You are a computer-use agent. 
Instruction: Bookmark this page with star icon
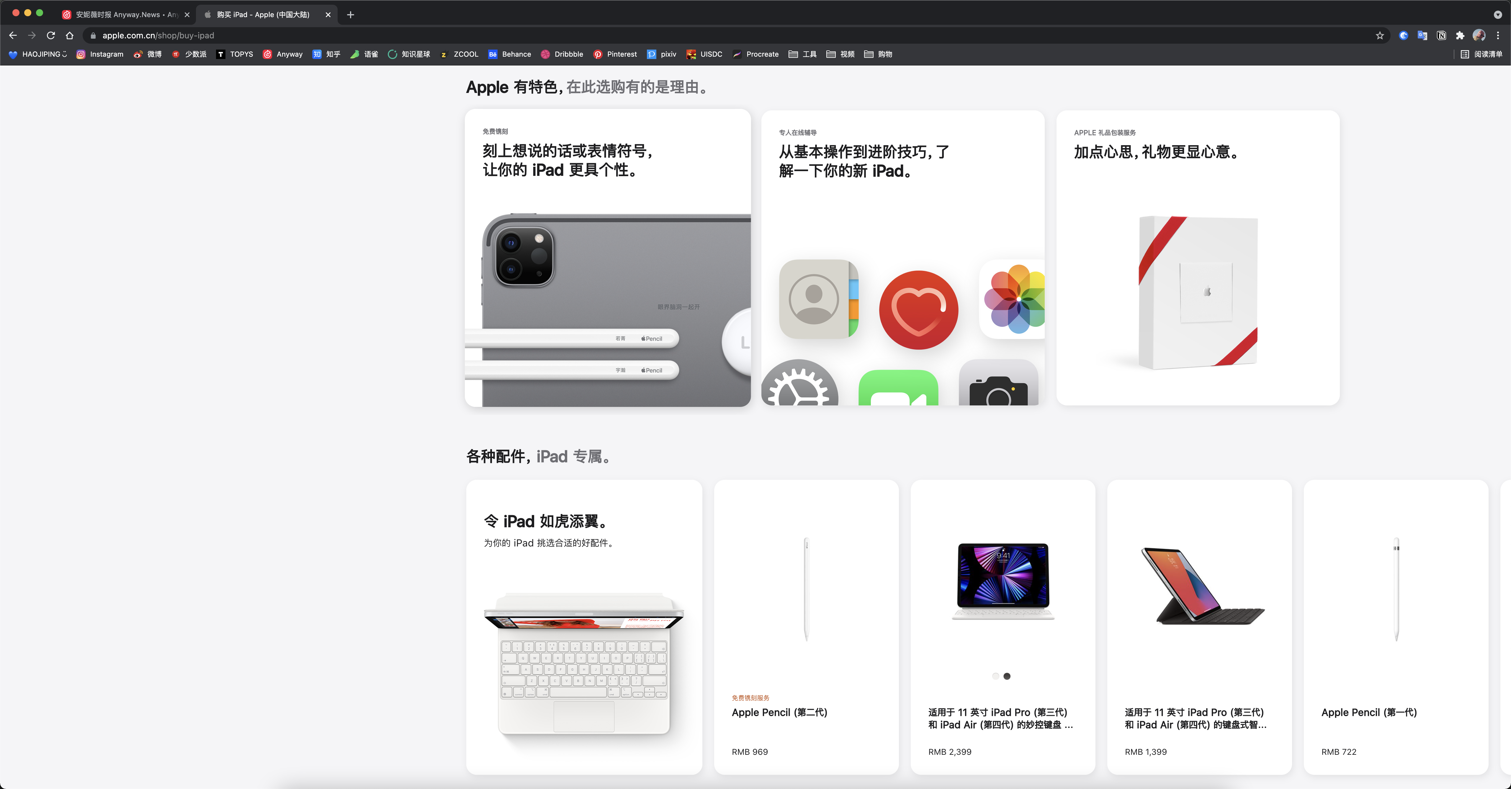click(1380, 35)
